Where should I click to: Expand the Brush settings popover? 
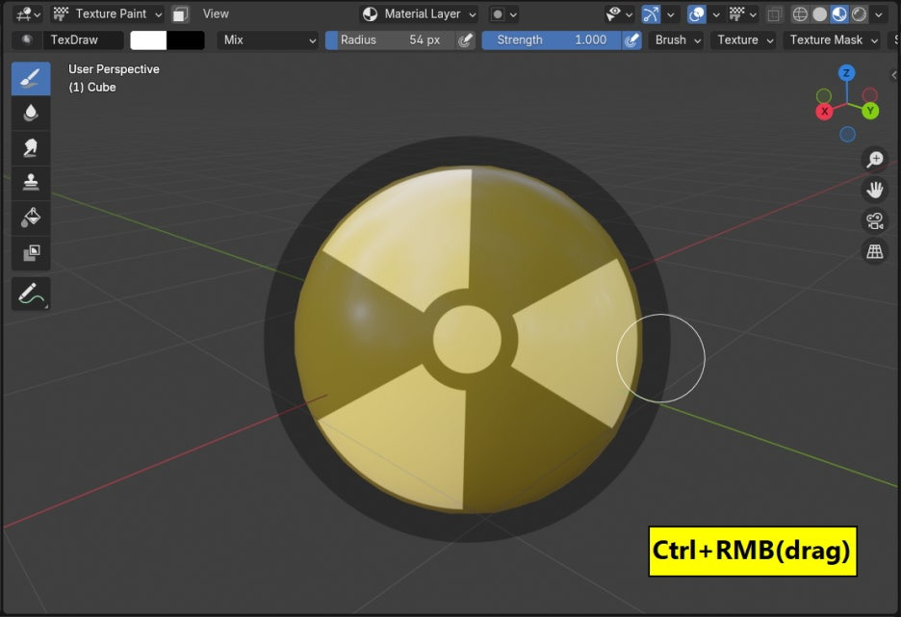point(677,39)
